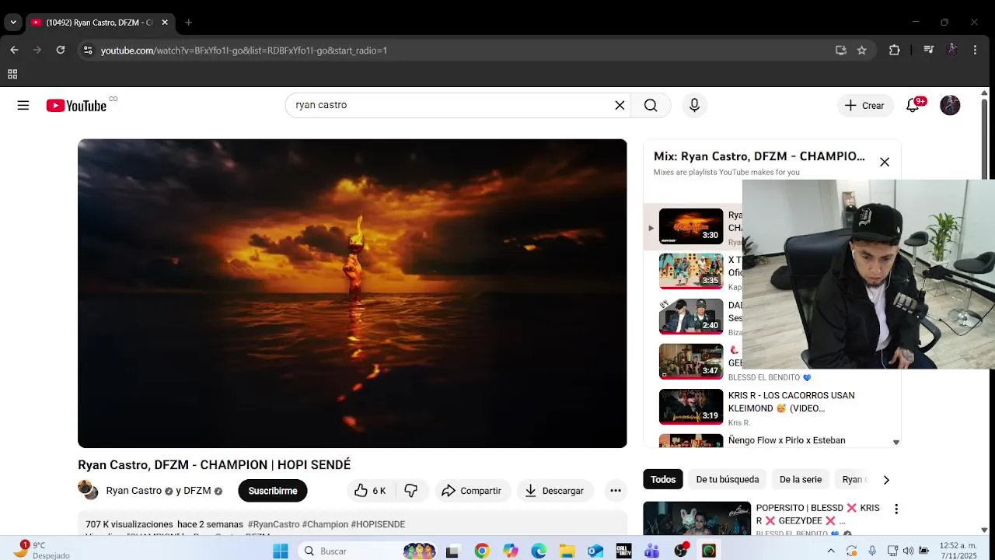Open File Explorer from the taskbar
Image resolution: width=995 pixels, height=560 pixels.
point(567,551)
